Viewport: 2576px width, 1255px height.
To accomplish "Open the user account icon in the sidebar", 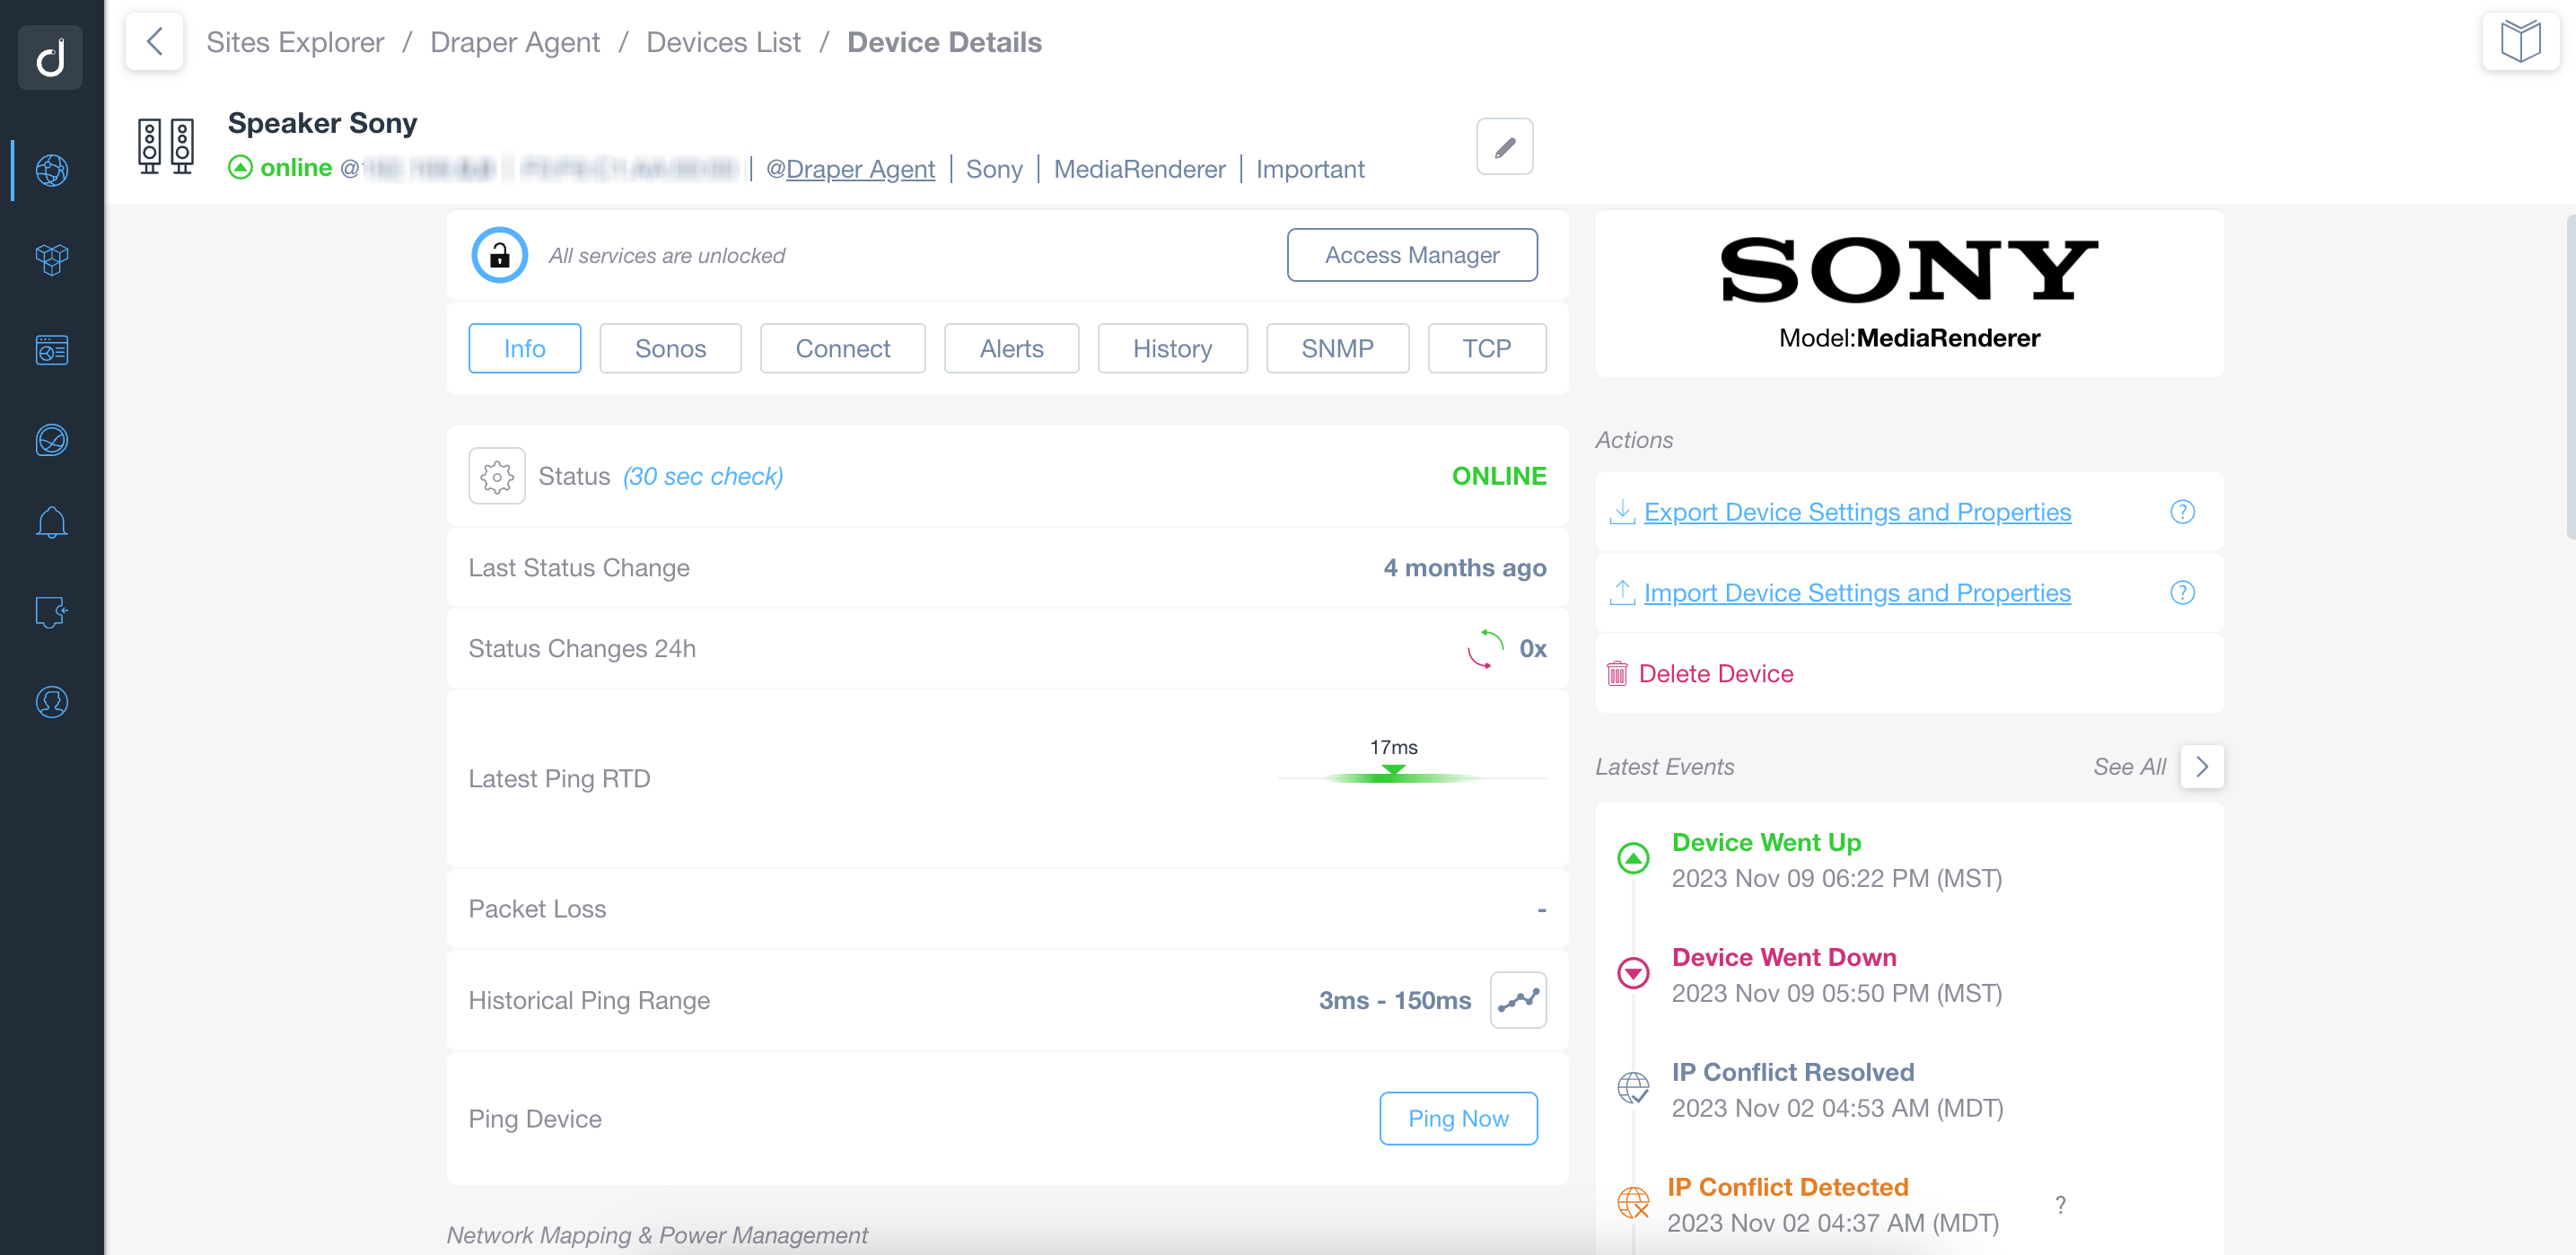I will (x=52, y=702).
